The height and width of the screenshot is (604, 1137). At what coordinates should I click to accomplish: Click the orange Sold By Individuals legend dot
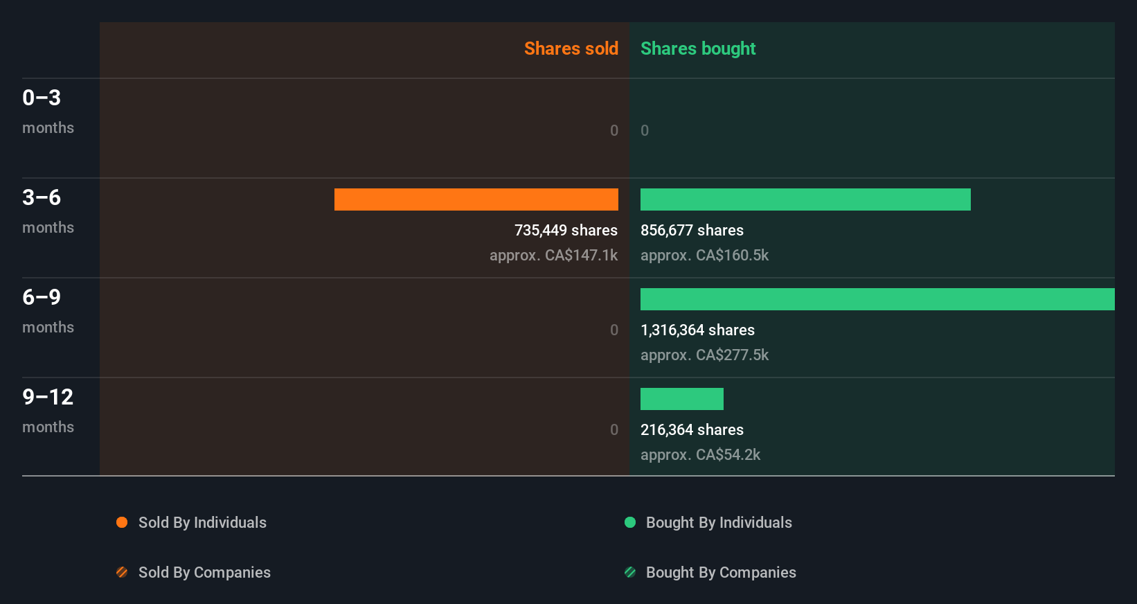(122, 522)
